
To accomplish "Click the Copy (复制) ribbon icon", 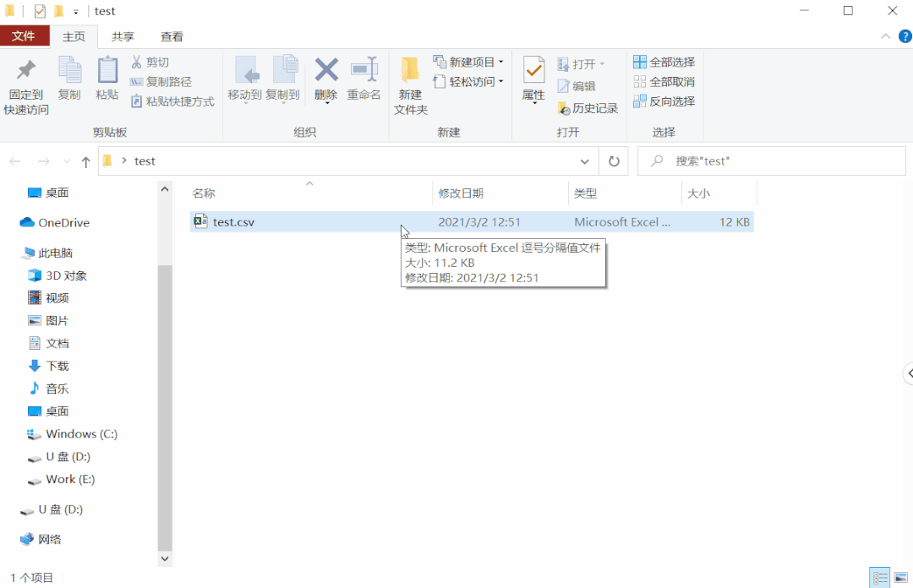I will coord(69,70).
